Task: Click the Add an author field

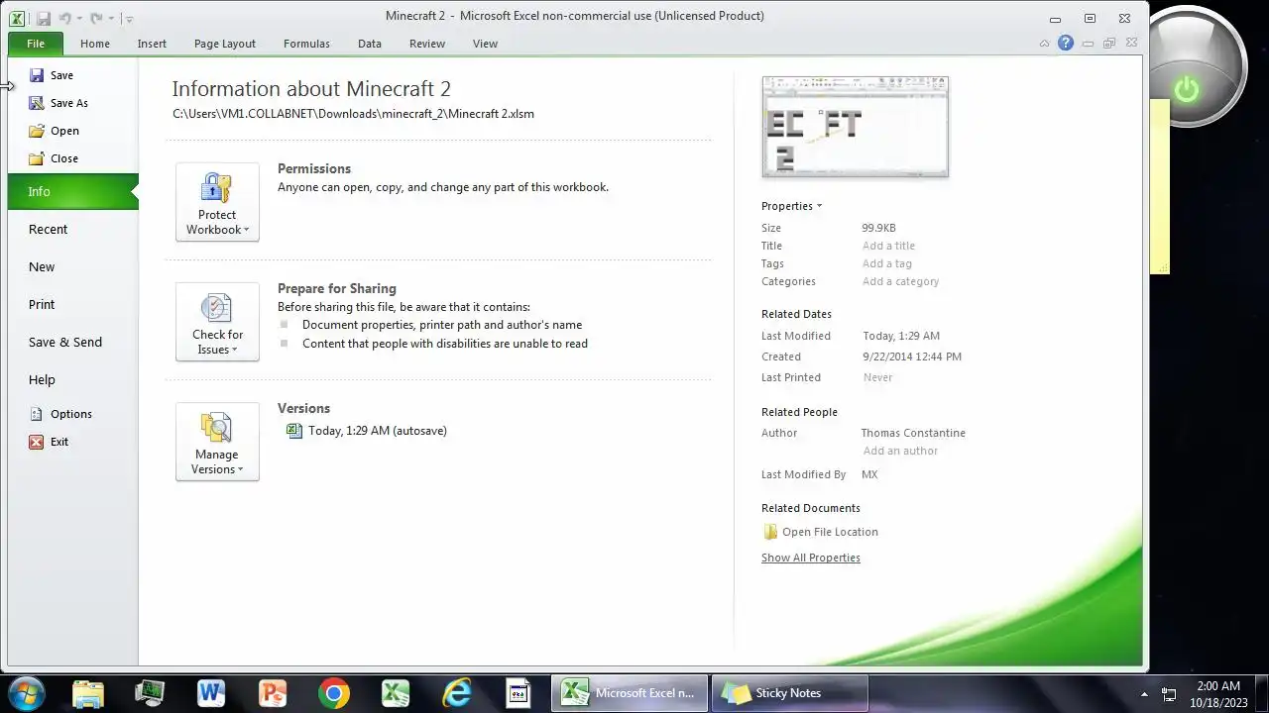Action: pos(900,451)
